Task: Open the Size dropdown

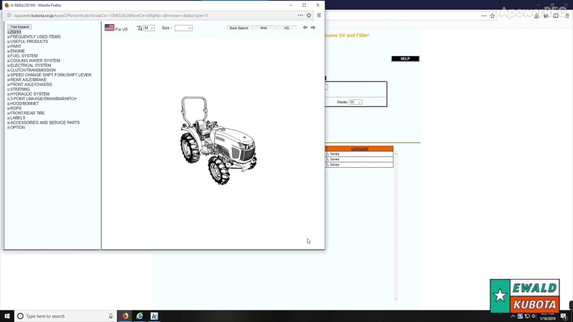Action: (183, 28)
